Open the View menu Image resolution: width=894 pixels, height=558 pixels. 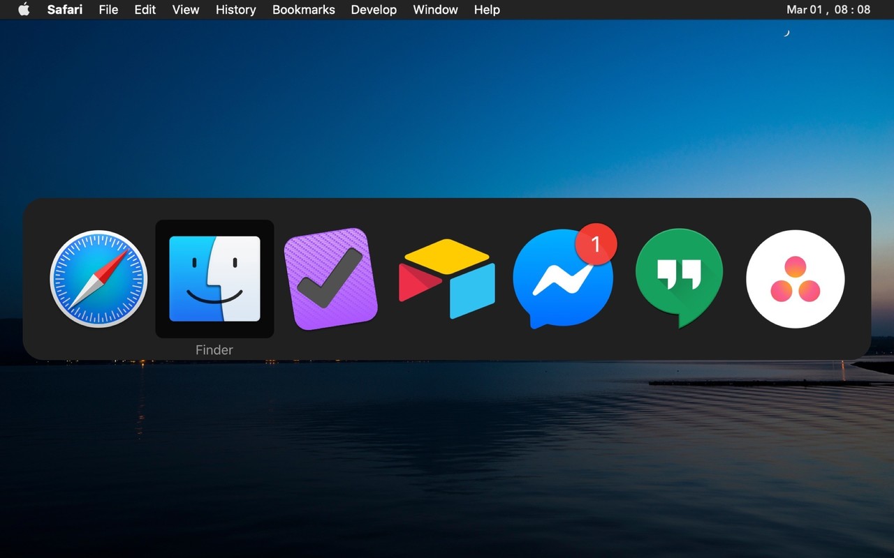(186, 10)
